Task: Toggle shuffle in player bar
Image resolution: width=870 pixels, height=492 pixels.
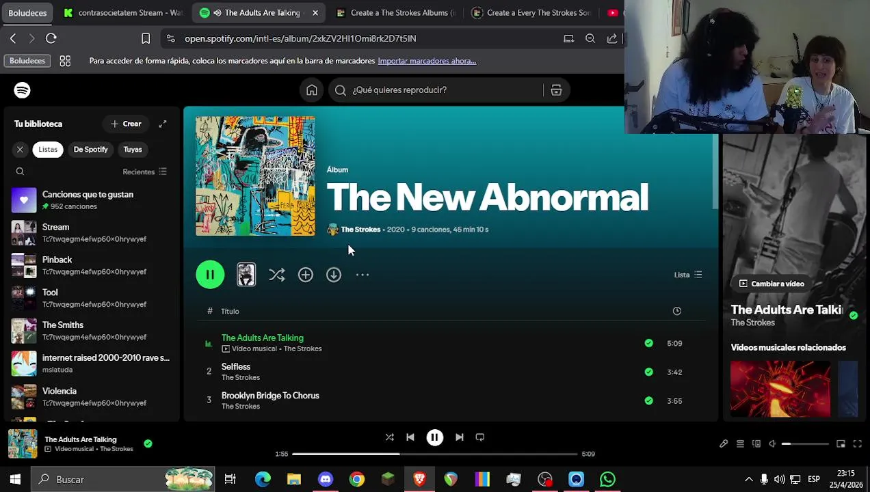Action: [x=389, y=437]
